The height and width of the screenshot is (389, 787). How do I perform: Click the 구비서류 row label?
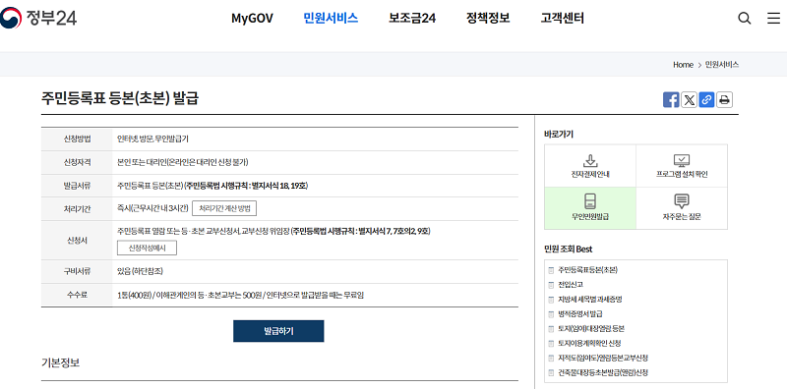[78, 271]
